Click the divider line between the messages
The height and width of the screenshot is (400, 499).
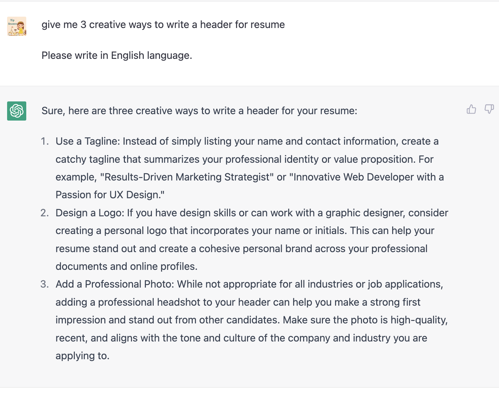[249, 85]
